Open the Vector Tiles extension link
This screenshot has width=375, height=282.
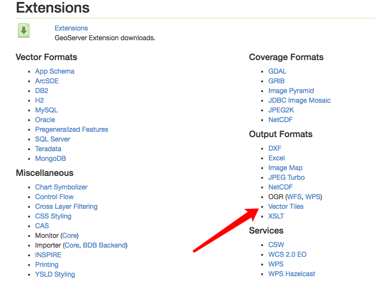[x=286, y=206]
